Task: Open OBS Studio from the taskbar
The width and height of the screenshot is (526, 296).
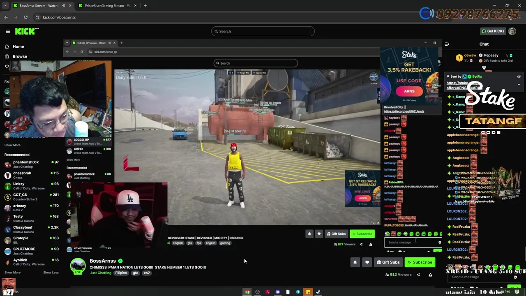Action: pos(258,292)
